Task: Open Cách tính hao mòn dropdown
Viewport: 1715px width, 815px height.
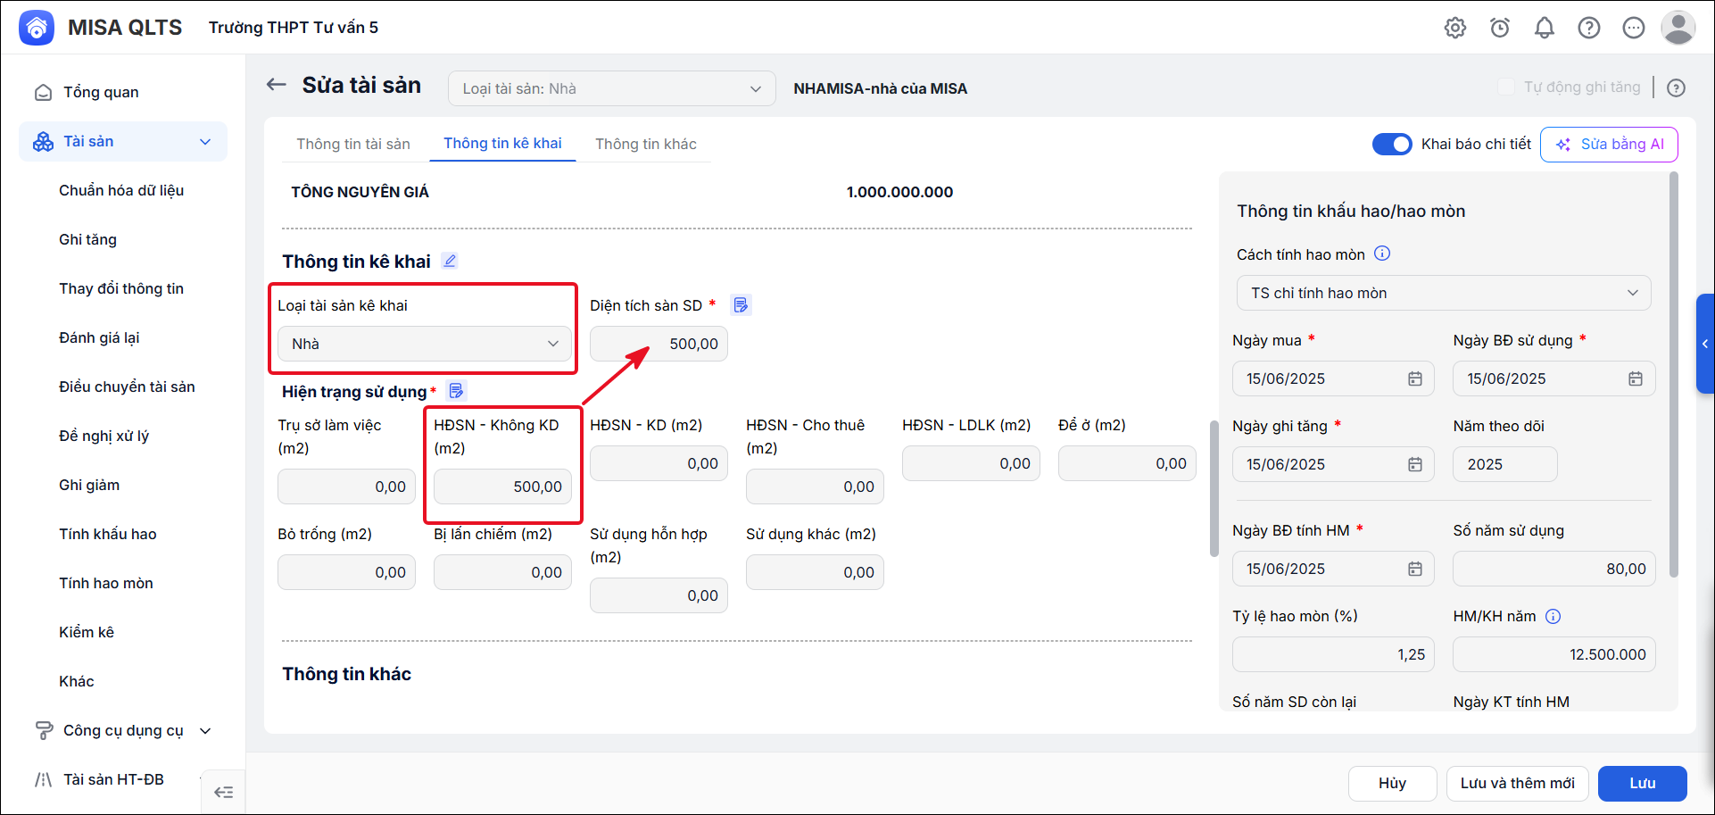Action: tap(1444, 293)
